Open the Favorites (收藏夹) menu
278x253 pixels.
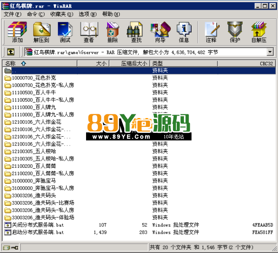click(x=62, y=14)
